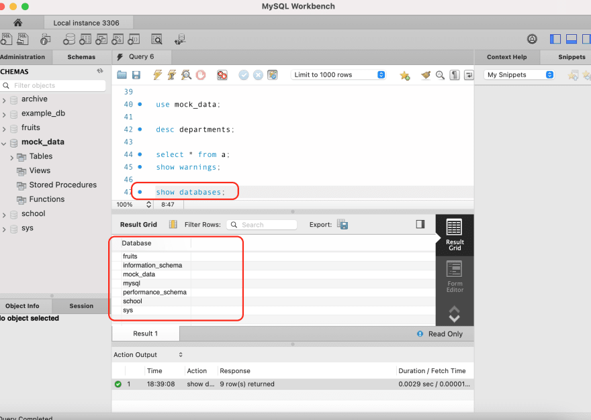Toggle invisible characters display icon

tap(455, 75)
